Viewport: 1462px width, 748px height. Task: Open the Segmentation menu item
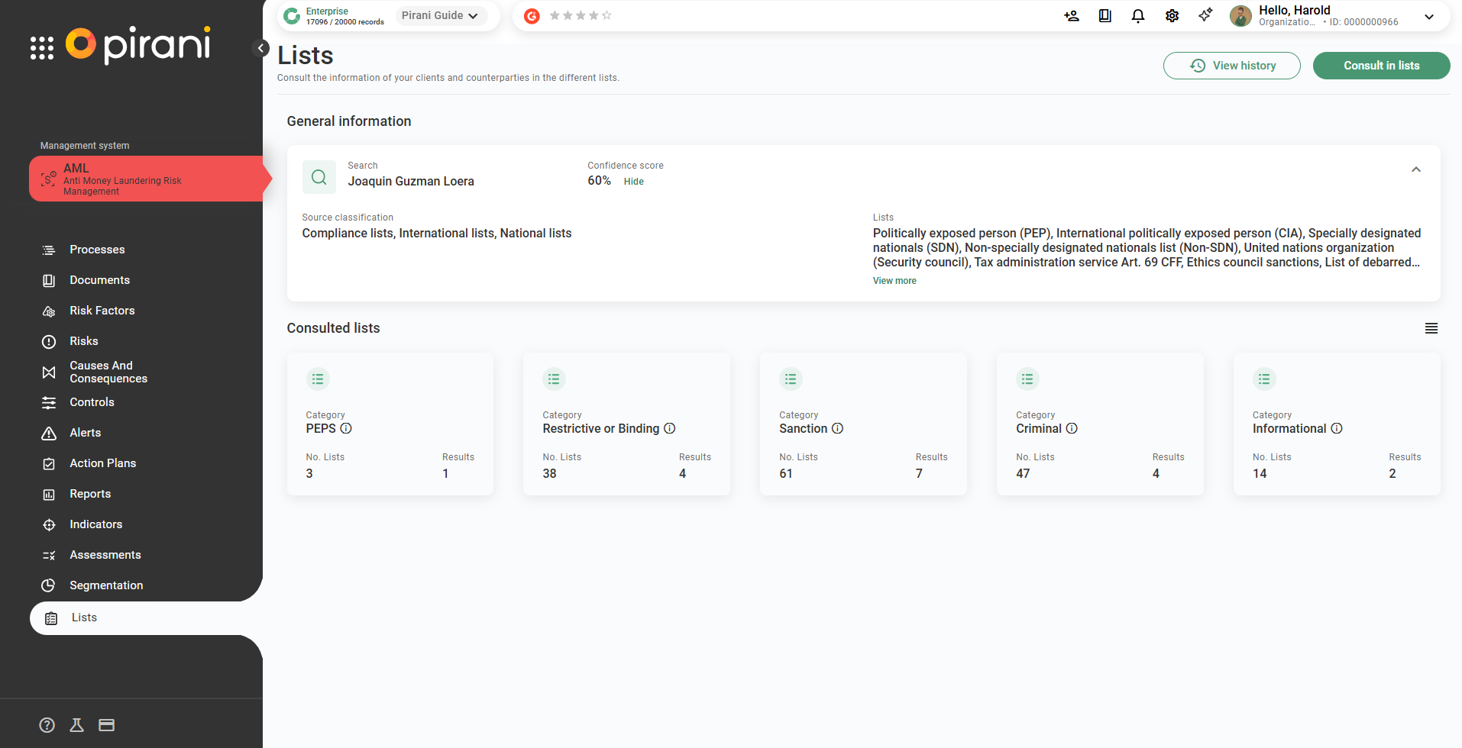[106, 585]
